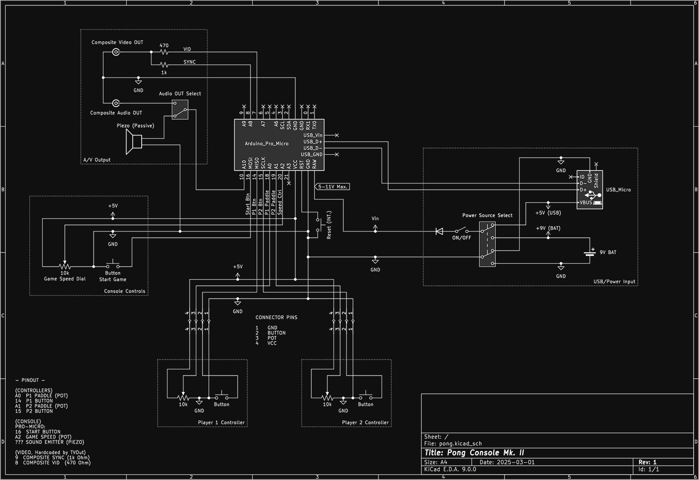The image size is (699, 480).
Task: Click the '??? SOUND EMITTER (PIEZO)' line
Action: tap(49, 442)
